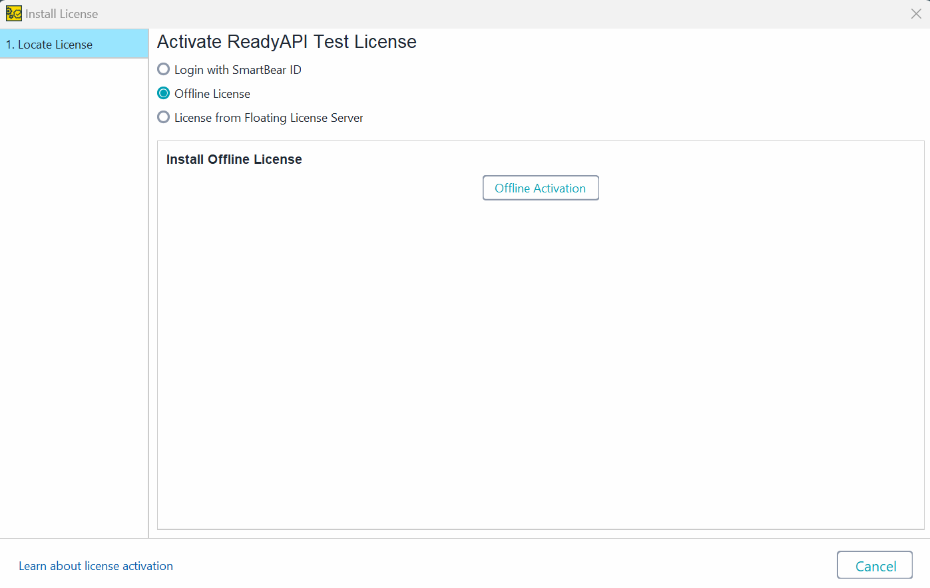Click the Activate ReadyAPI Test License heading
The width and height of the screenshot is (930, 588).
pos(286,41)
